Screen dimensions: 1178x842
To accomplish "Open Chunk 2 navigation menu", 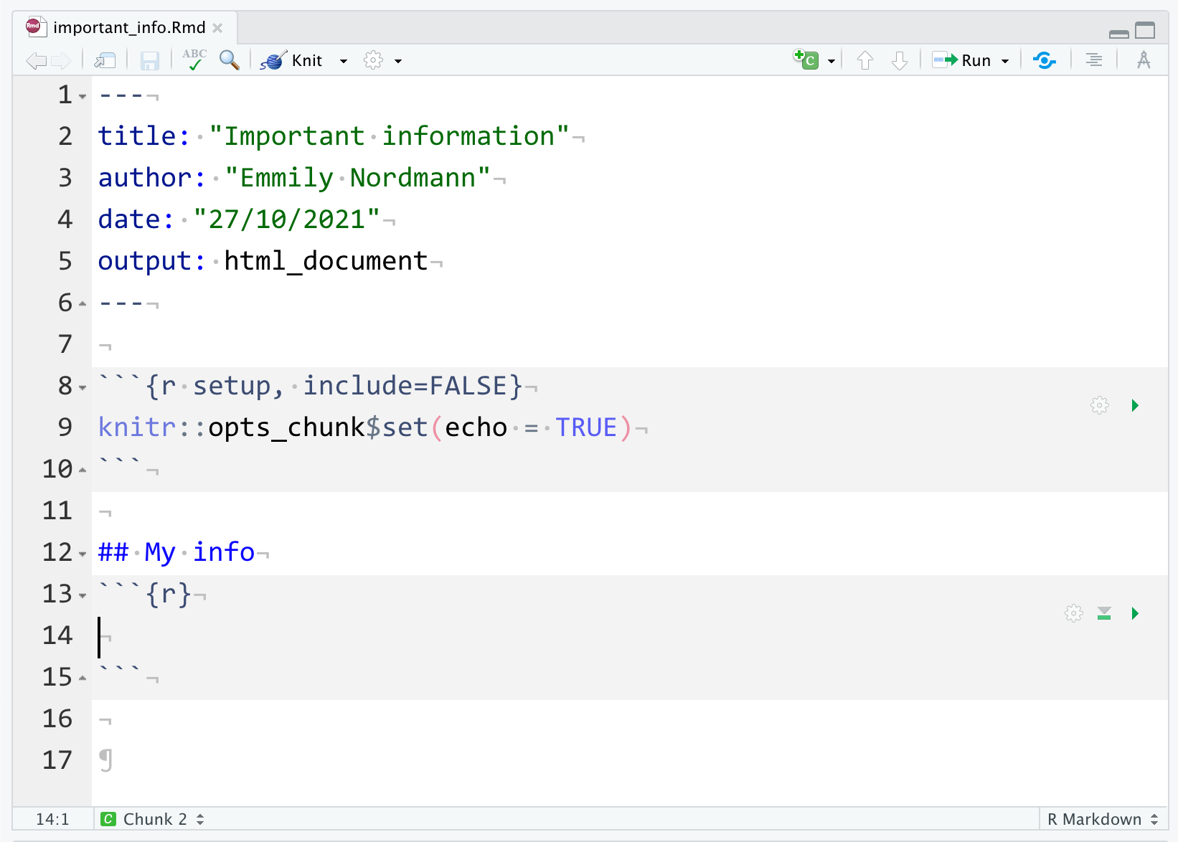I will click(x=153, y=819).
